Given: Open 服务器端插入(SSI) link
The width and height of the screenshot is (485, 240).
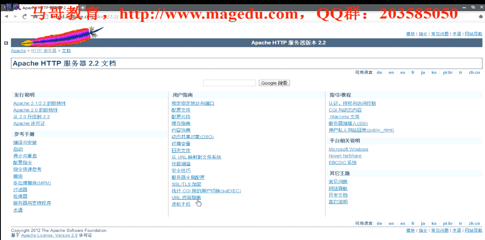Looking at the screenshot, I should [x=348, y=123].
